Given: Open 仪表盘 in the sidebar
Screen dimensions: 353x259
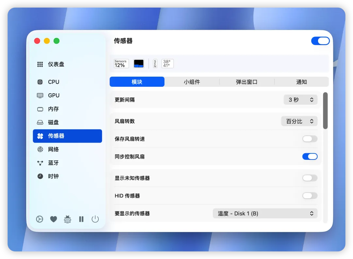Looking at the screenshot, I should pyautogui.click(x=56, y=65).
